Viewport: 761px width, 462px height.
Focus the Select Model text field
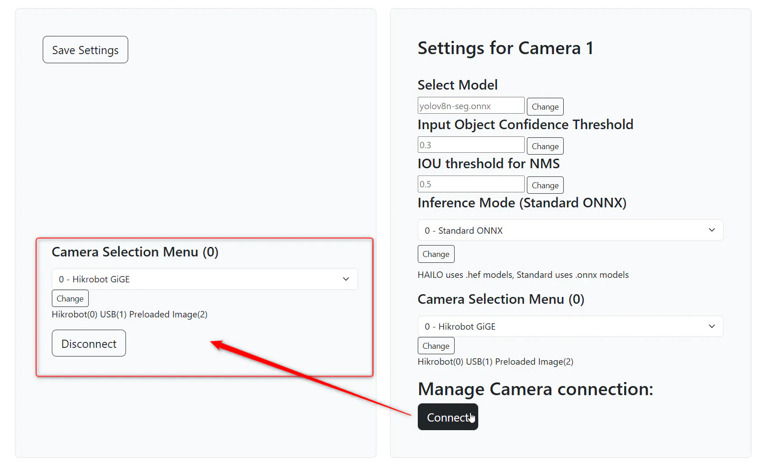click(471, 105)
